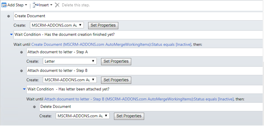Viewport: 264px width, 126px height.
Task: Open Create dropdown under Create Document step
Action: coord(57,25)
